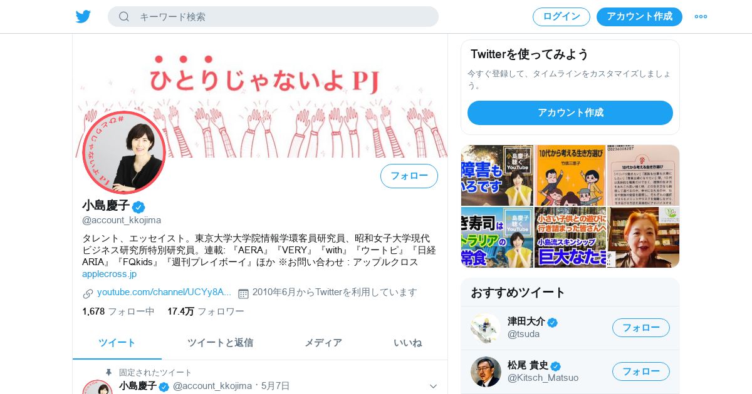This screenshot has width=752, height=394.
Task: Click the link chain icon before youtube URL
Action: (88, 293)
